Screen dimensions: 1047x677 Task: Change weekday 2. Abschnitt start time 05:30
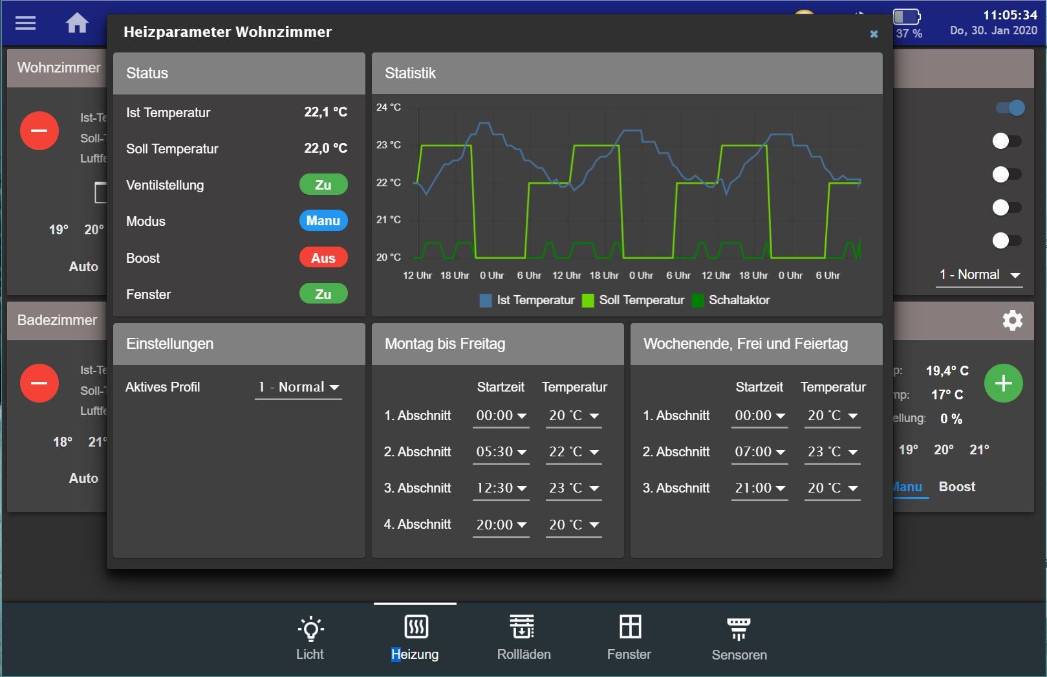point(501,452)
